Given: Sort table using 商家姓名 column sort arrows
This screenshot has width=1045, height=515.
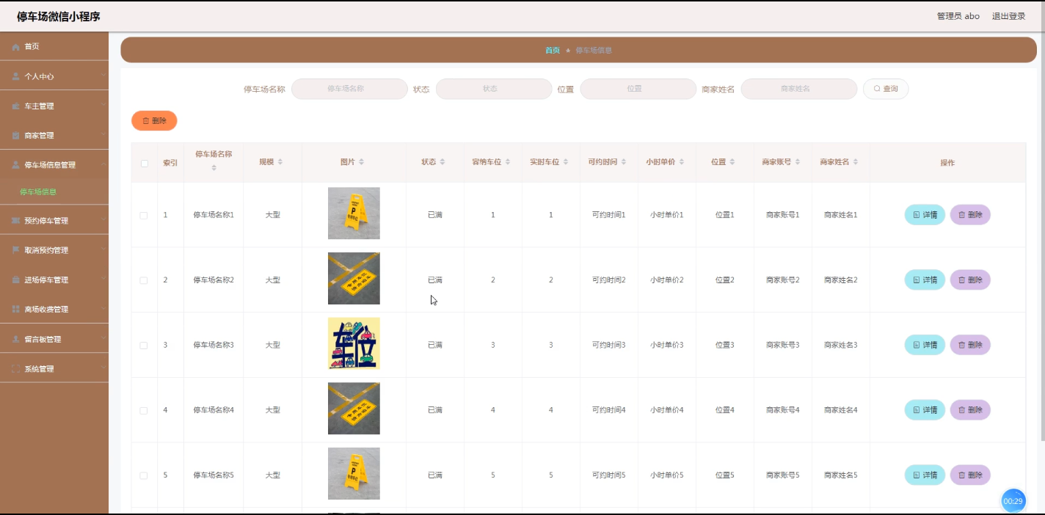Looking at the screenshot, I should click(856, 162).
